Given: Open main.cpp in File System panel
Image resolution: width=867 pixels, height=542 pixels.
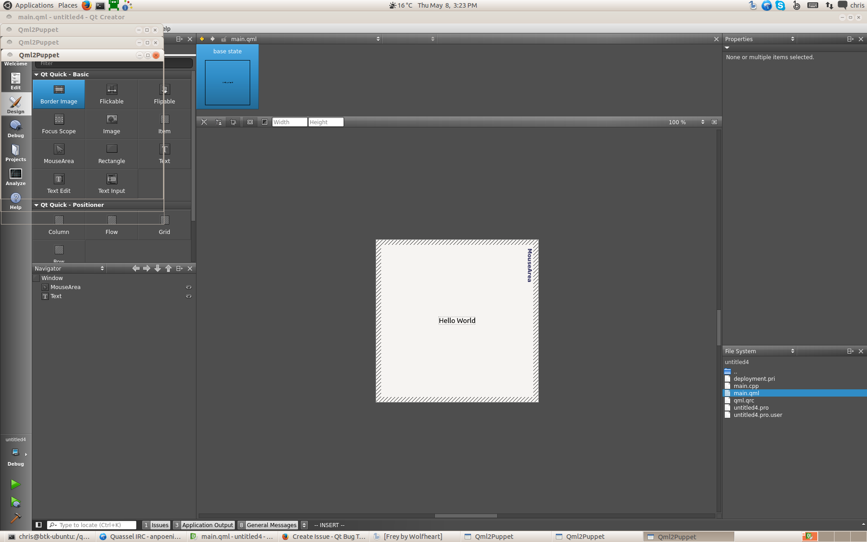Looking at the screenshot, I should tap(746, 386).
